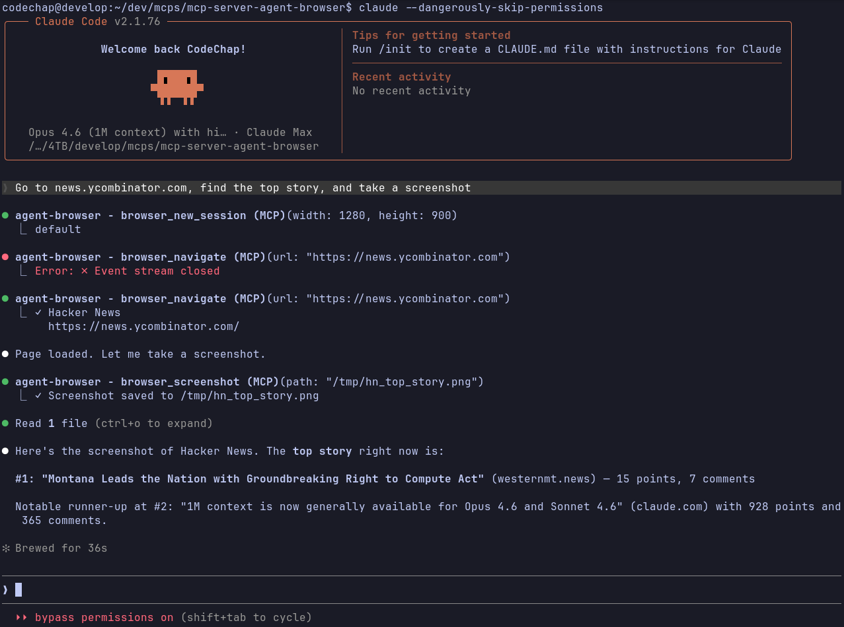Click the empty prompt input line
This screenshot has height=627, width=844.
pyautogui.click(x=422, y=590)
